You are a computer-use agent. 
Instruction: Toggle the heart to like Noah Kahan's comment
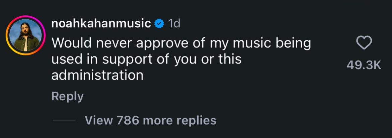tap(364, 43)
